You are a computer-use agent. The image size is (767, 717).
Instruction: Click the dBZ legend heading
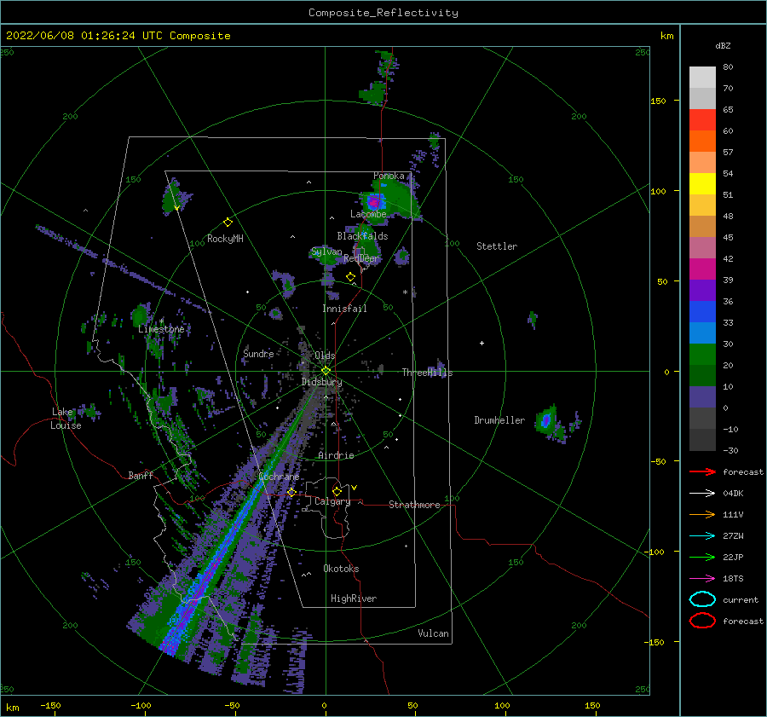pos(723,45)
